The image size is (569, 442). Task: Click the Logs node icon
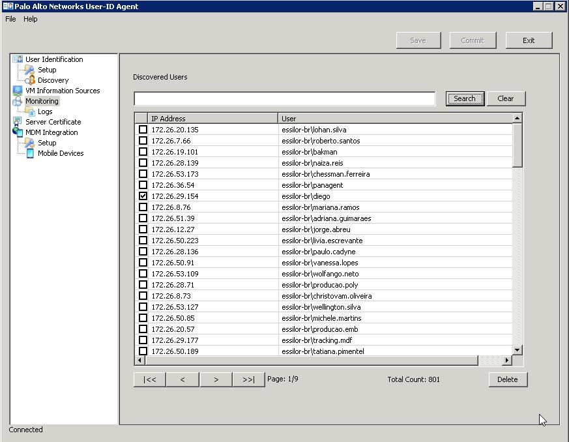30,111
